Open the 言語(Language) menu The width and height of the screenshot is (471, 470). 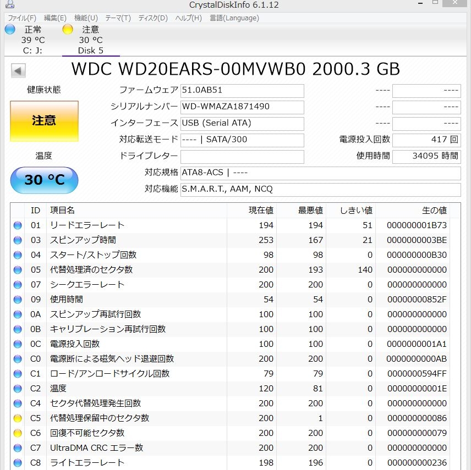pos(234,18)
